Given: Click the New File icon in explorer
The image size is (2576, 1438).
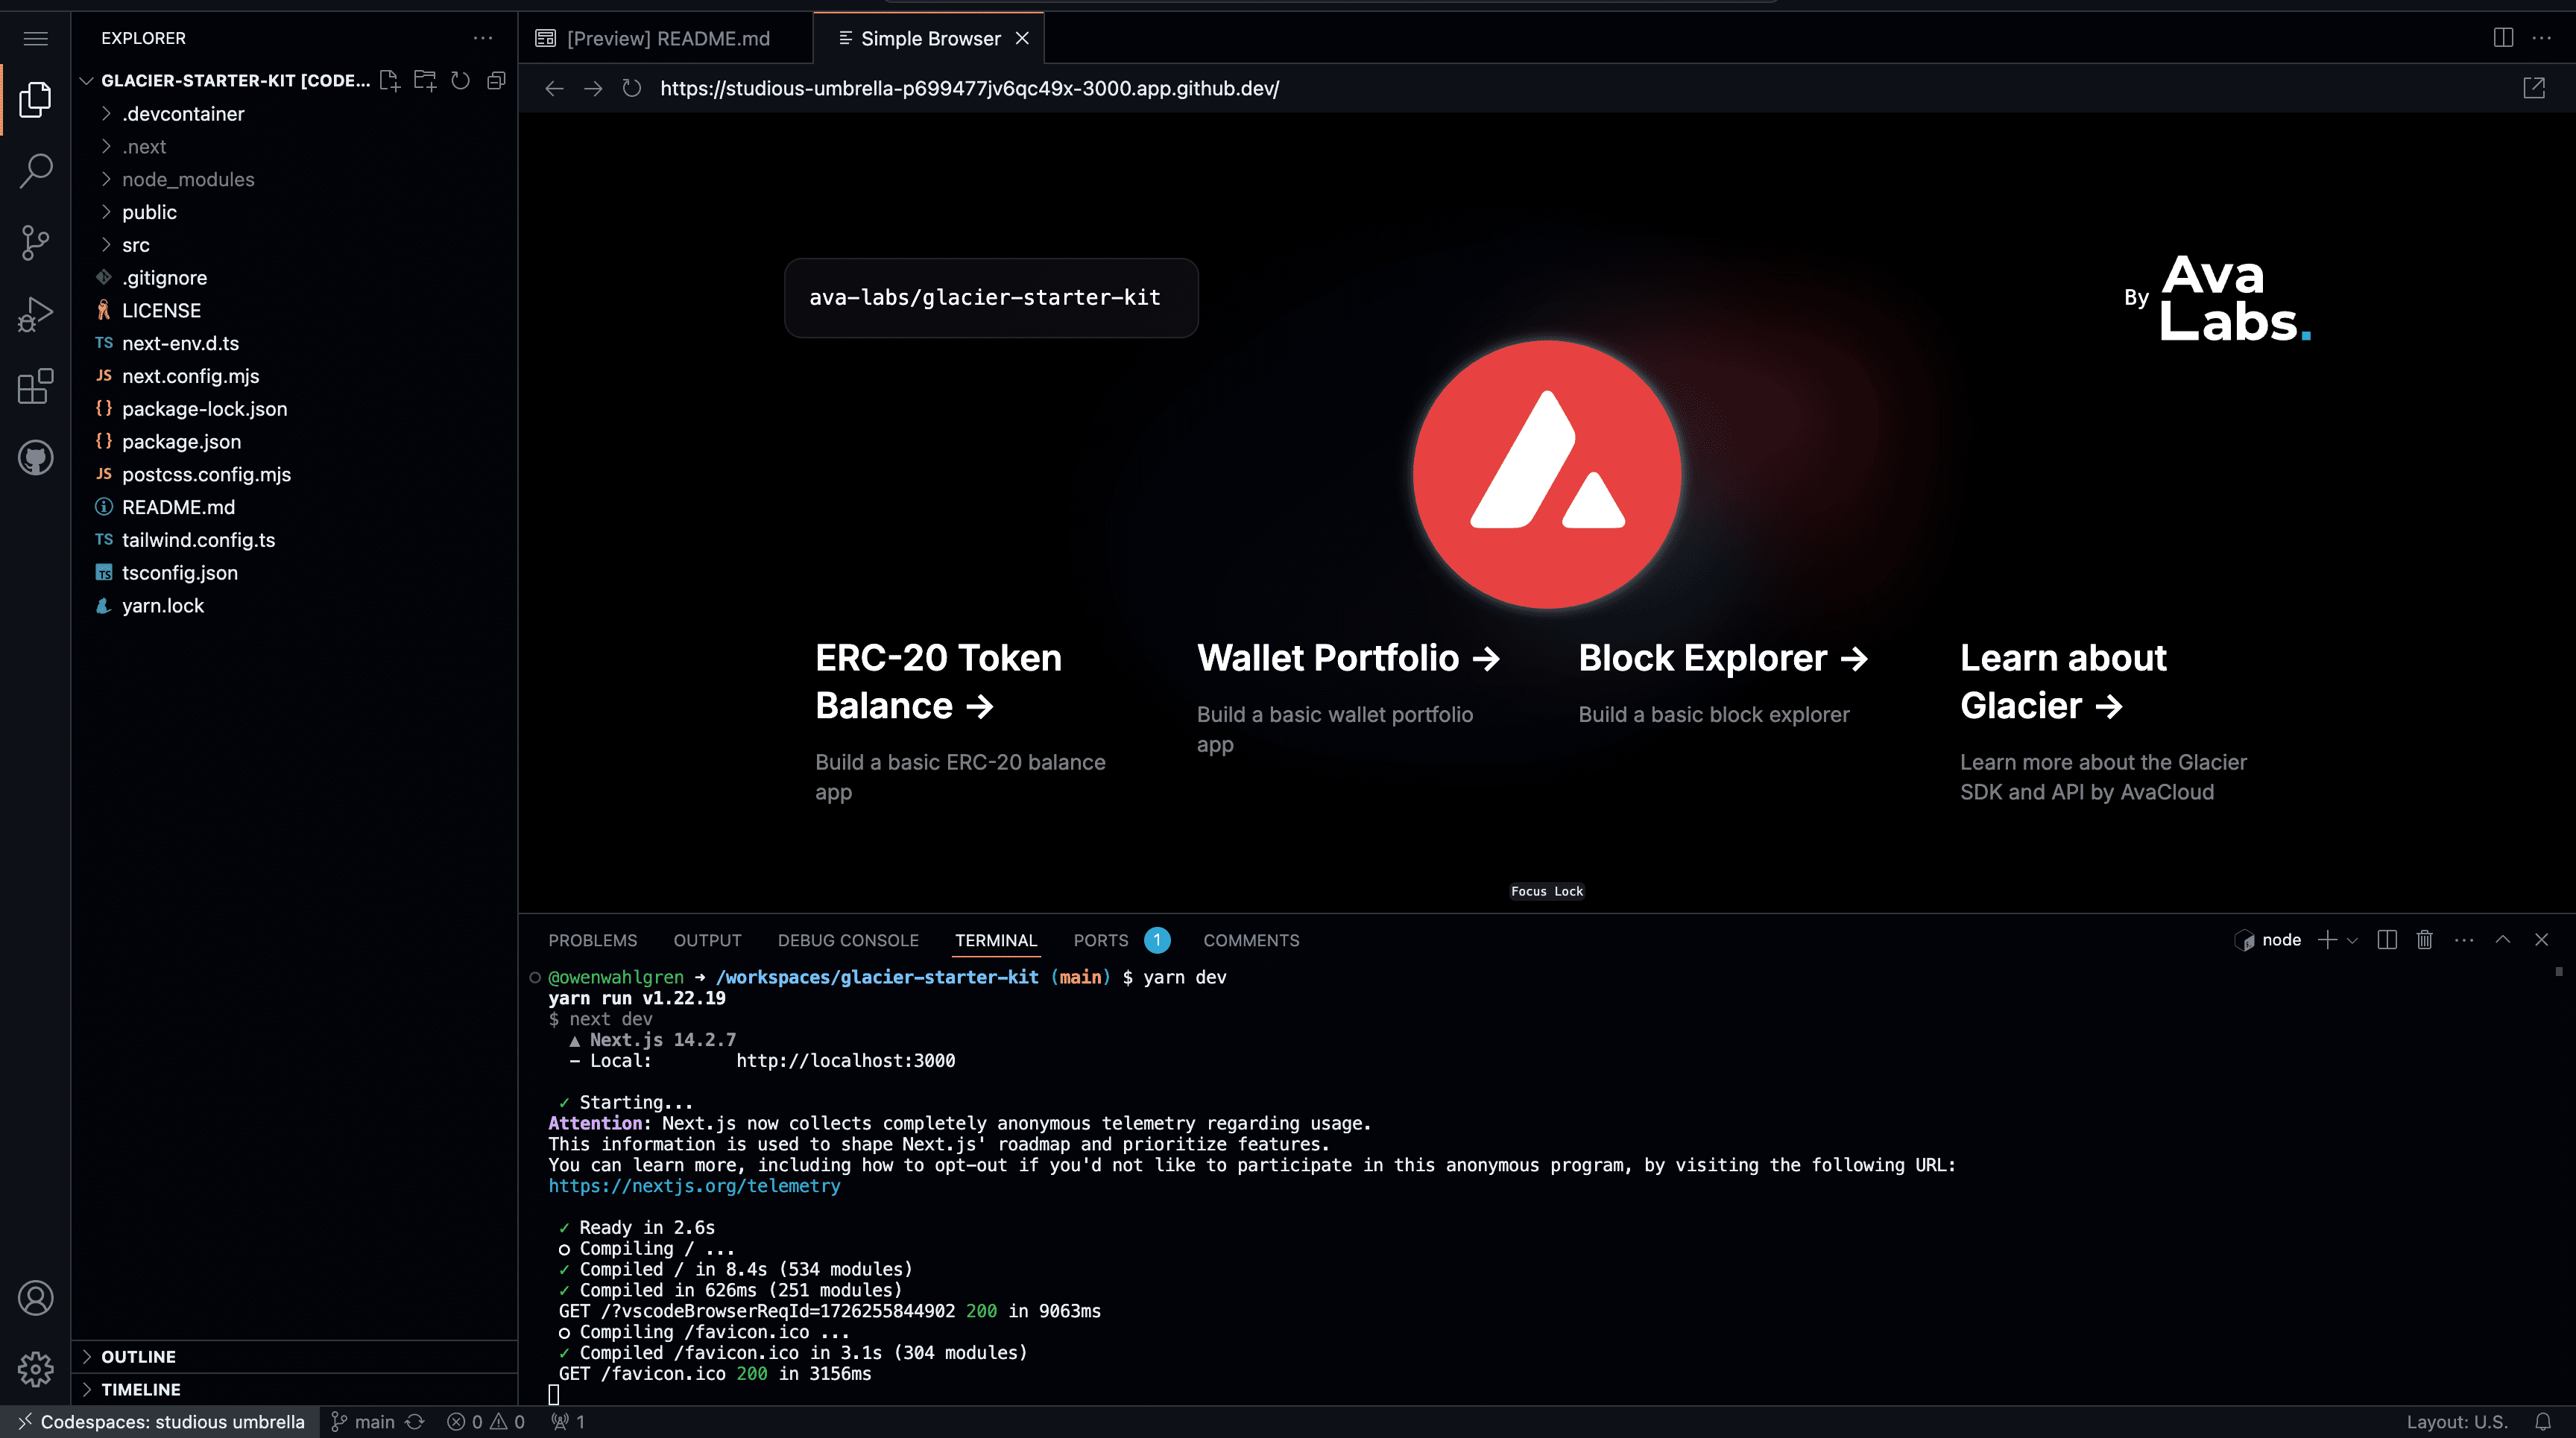Looking at the screenshot, I should coord(389,80).
